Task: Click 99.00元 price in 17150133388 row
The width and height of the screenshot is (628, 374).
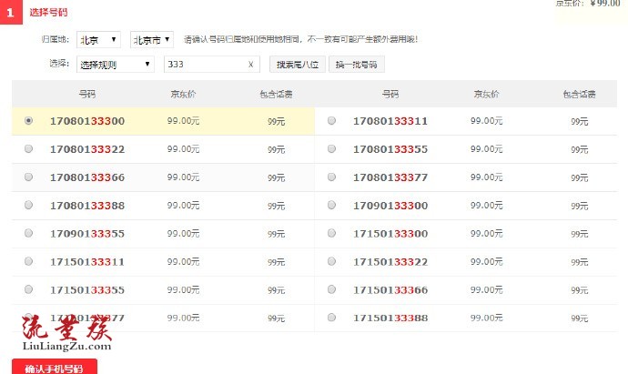Action: pos(486,318)
